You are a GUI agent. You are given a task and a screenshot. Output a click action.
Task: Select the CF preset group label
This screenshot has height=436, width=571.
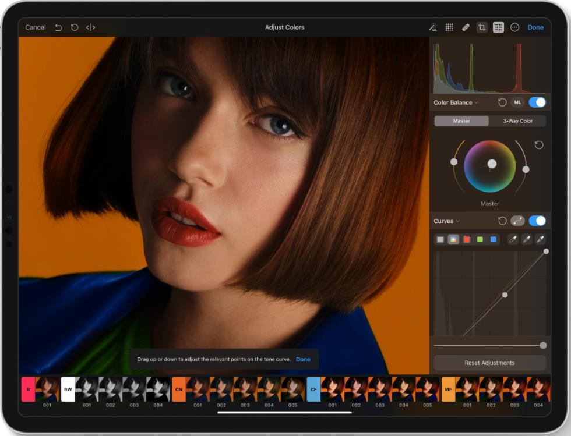coord(313,389)
